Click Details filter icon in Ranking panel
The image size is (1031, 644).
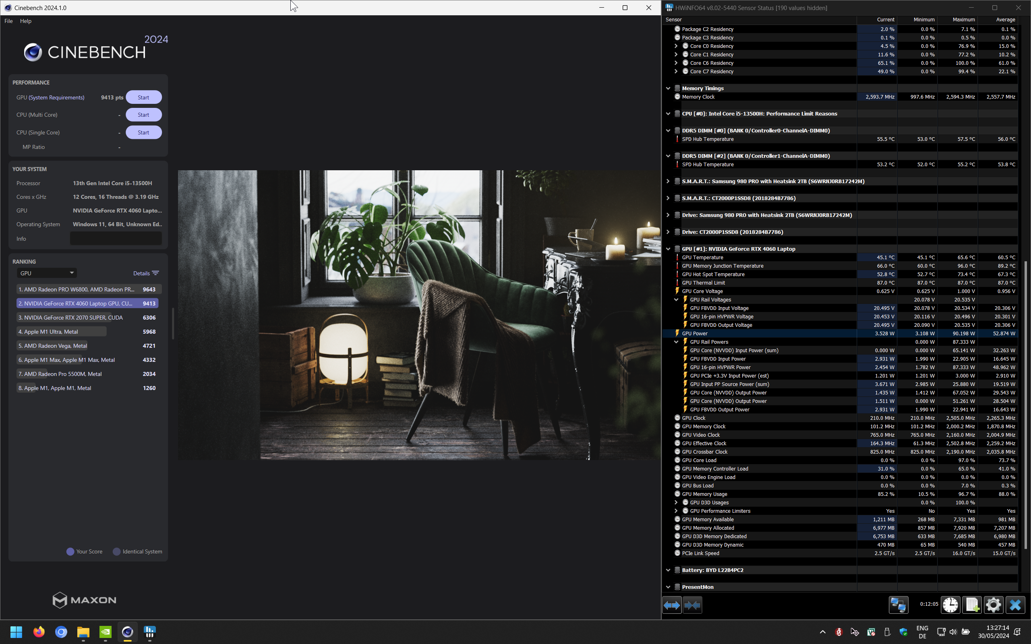pyautogui.click(x=155, y=273)
